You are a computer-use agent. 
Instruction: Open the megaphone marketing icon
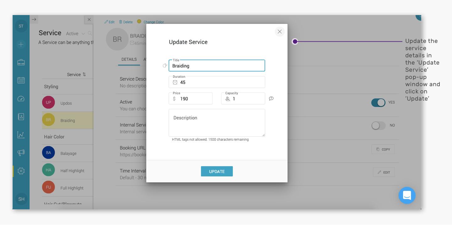21,153
